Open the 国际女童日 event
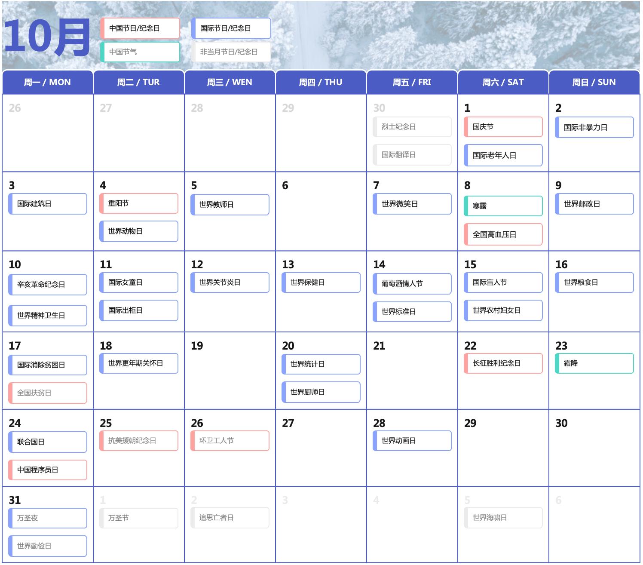Image resolution: width=643 pixels, height=565 pixels. point(139,282)
